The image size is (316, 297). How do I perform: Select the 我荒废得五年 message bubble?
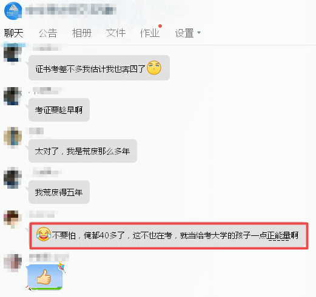[59, 192]
